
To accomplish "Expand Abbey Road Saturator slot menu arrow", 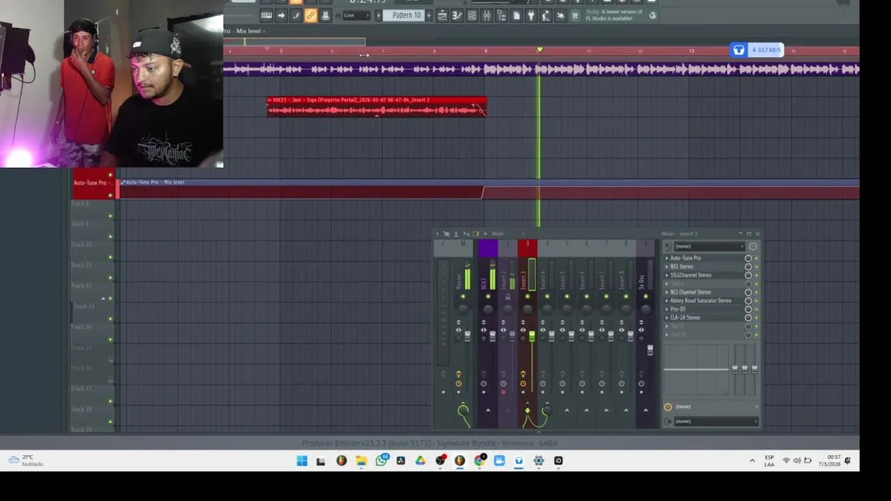I will coord(667,301).
